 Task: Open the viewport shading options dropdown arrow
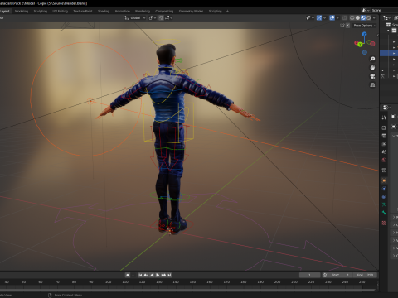(374, 17)
